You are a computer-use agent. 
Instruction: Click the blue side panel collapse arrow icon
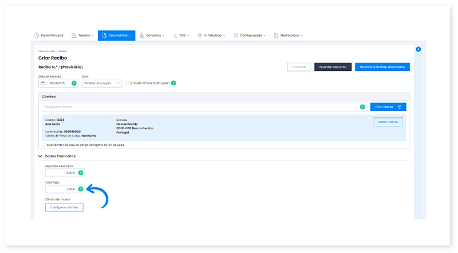click(x=418, y=49)
